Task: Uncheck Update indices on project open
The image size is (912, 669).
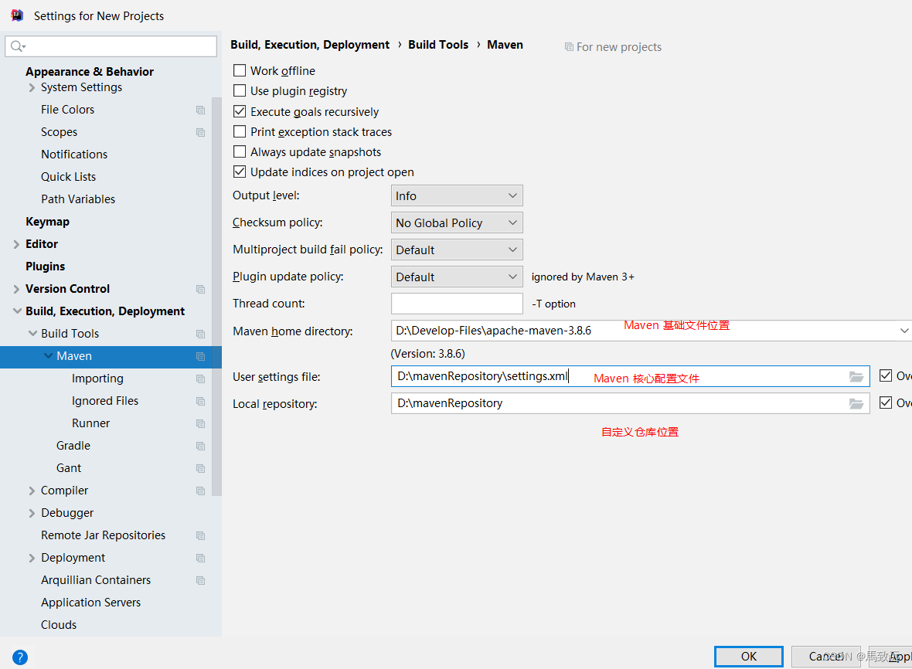Action: 240,171
